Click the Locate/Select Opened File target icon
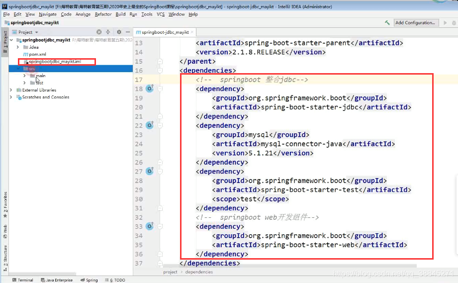The width and height of the screenshot is (458, 283). point(99,32)
